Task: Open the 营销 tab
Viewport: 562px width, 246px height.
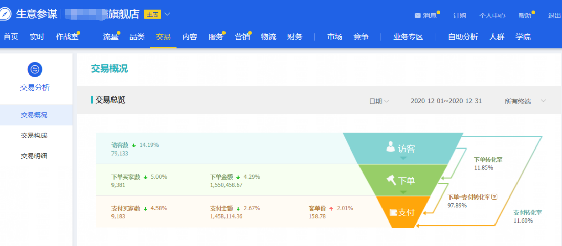Action: pyautogui.click(x=242, y=36)
